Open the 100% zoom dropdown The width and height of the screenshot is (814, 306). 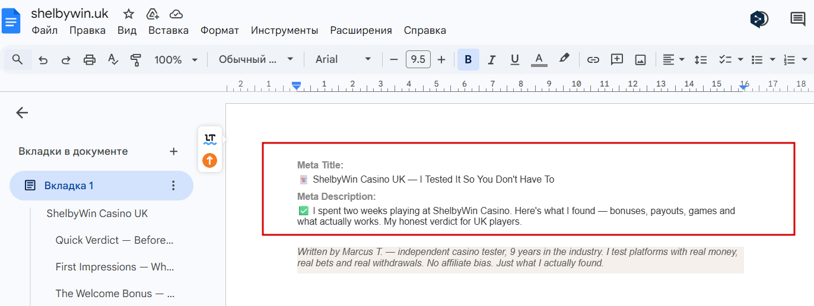point(176,59)
